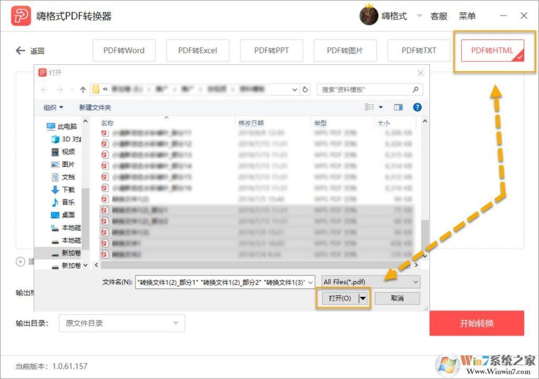This screenshot has height=379, width=539.
Task: Open the PDF转HTML conversion mode
Action: tap(494, 50)
